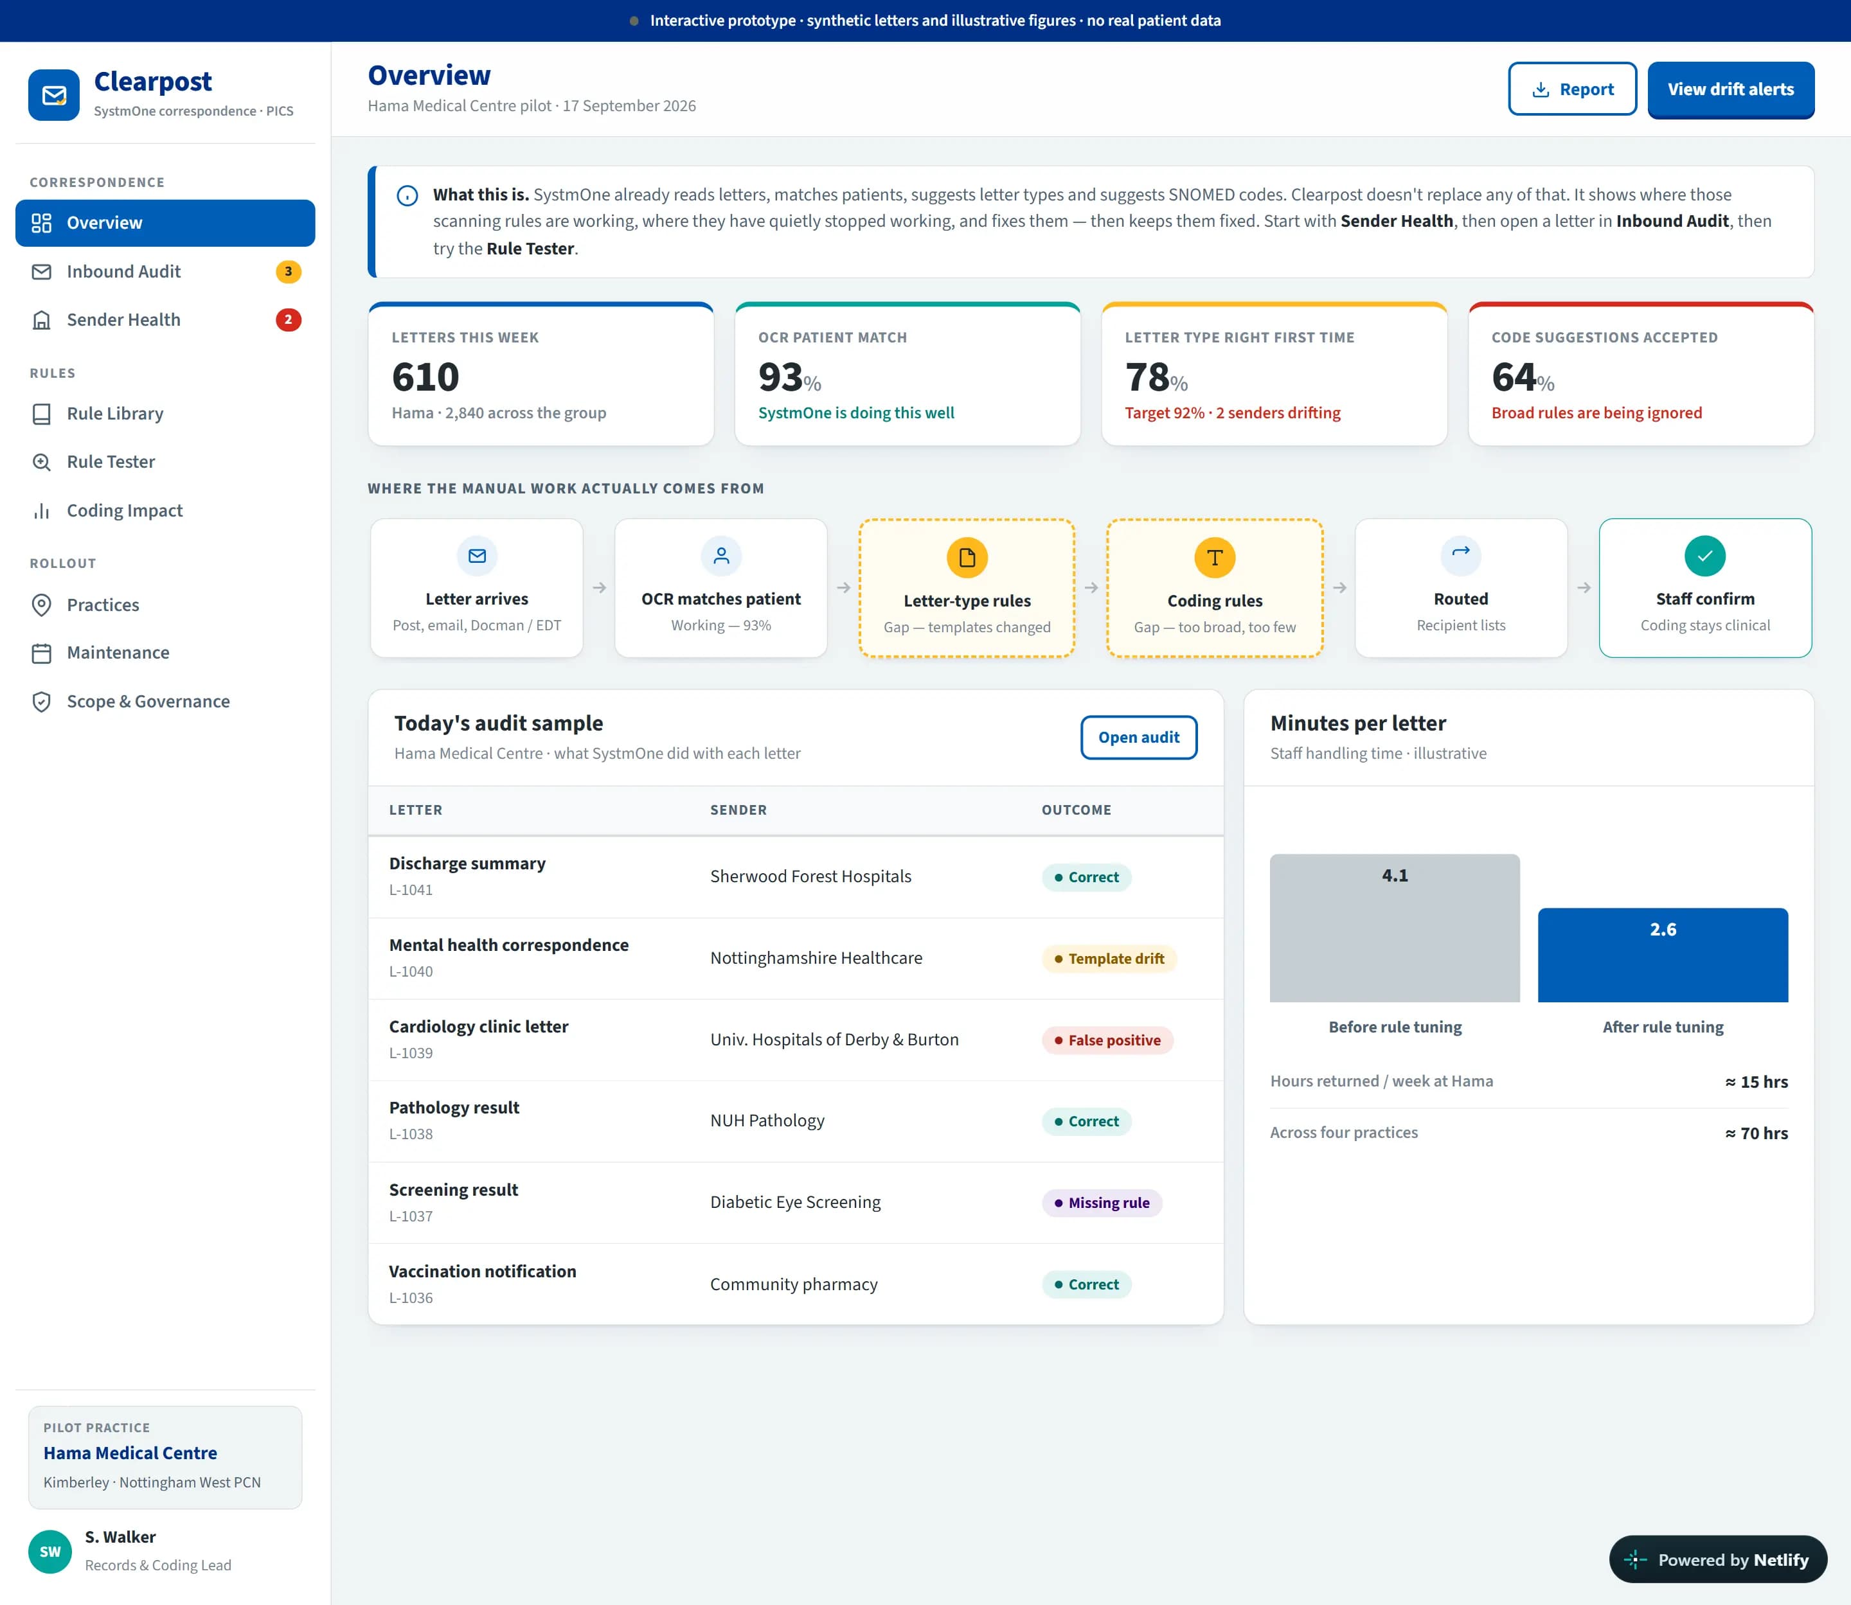
Task: Click the Sender Health building icon
Action: point(41,320)
